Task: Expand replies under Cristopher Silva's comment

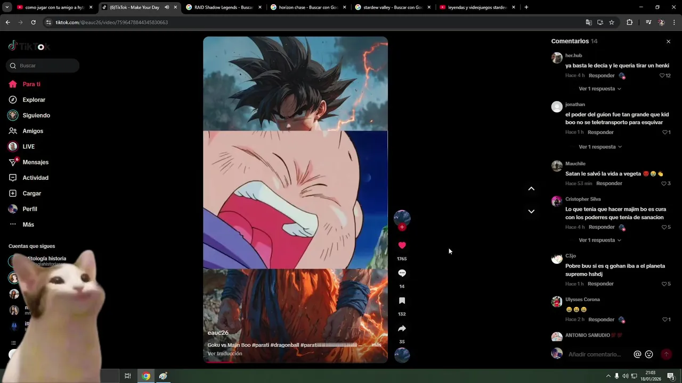Action: pos(600,240)
